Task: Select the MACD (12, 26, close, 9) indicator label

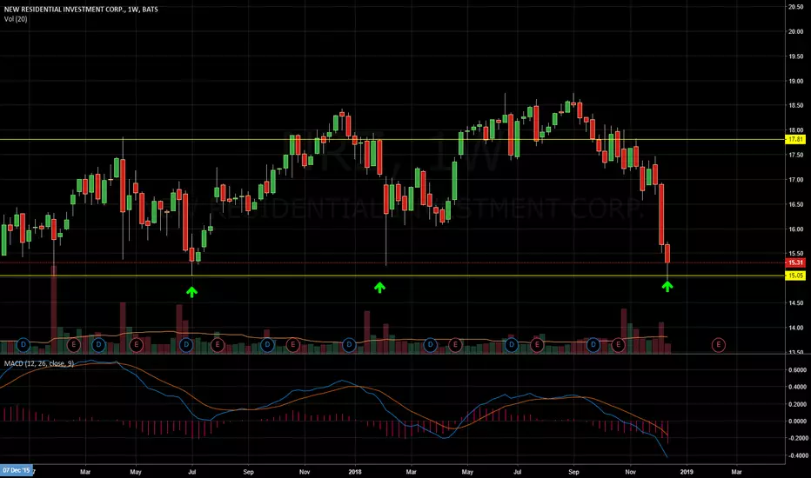Action: click(x=39, y=364)
